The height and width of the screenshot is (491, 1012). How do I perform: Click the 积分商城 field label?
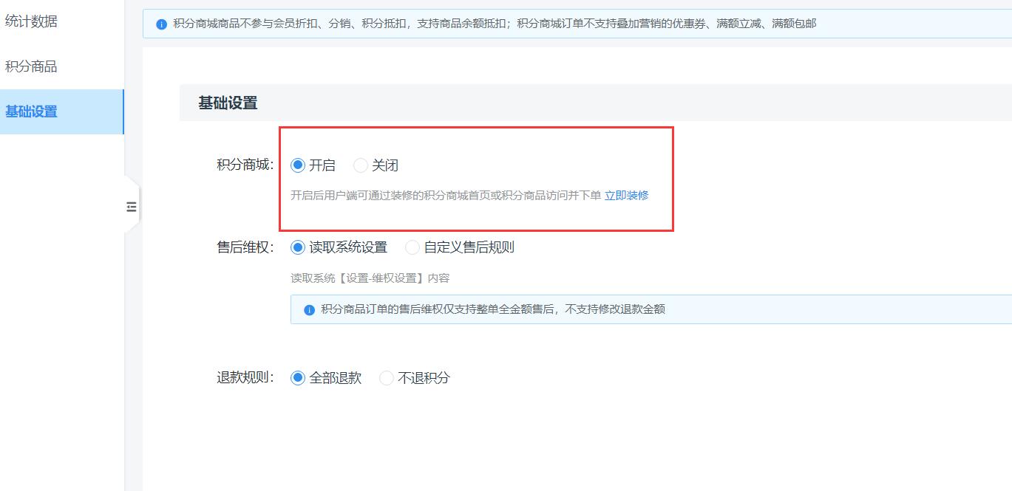[245, 165]
